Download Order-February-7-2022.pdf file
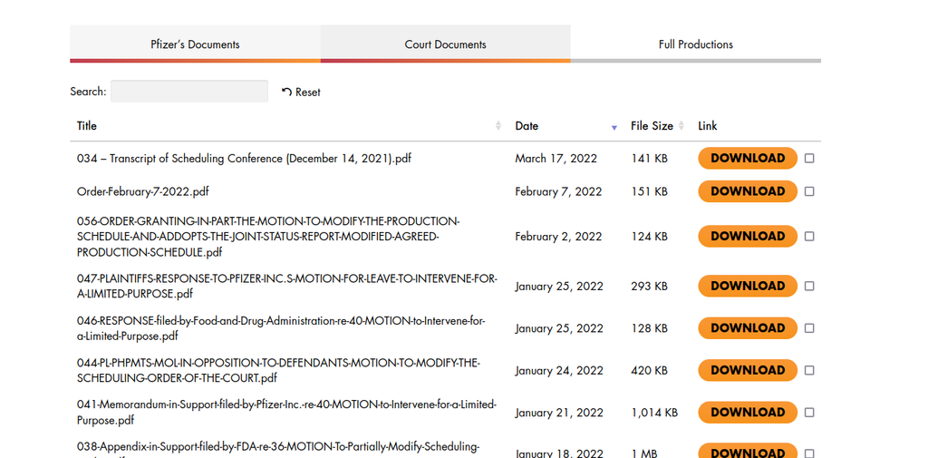Image resolution: width=928 pixels, height=458 pixels. click(747, 191)
